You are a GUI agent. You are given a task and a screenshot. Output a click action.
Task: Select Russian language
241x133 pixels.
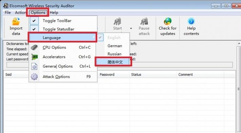tap(115, 54)
